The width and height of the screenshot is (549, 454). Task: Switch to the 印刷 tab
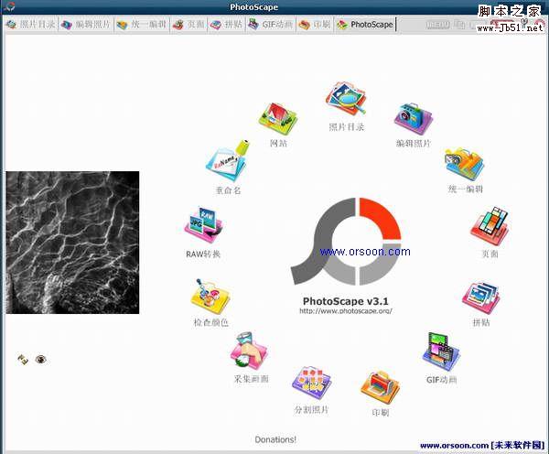(315, 24)
